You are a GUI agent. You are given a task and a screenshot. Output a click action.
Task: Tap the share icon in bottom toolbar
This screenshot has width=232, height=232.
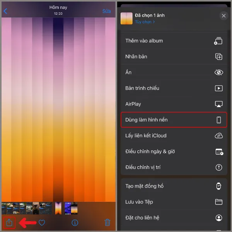tap(10, 222)
